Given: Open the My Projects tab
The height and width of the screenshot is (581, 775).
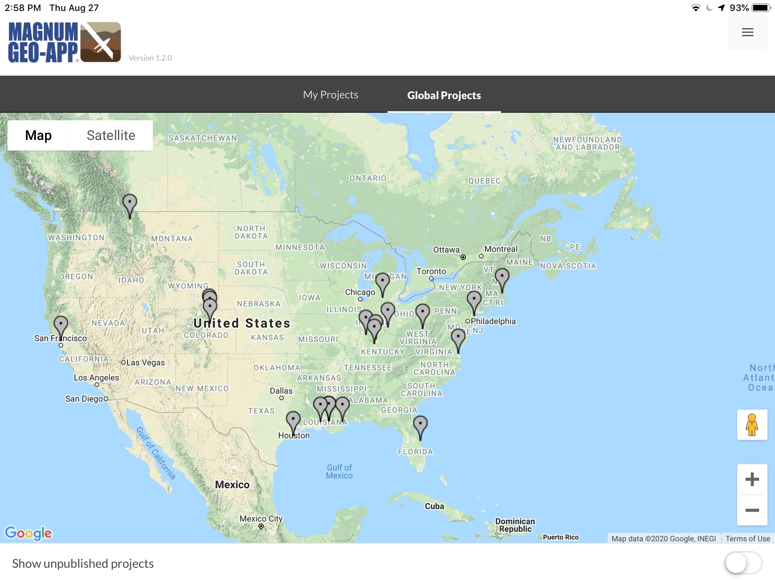Looking at the screenshot, I should [330, 95].
